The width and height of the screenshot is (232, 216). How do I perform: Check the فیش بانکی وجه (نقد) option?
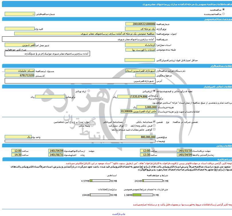point(154,126)
